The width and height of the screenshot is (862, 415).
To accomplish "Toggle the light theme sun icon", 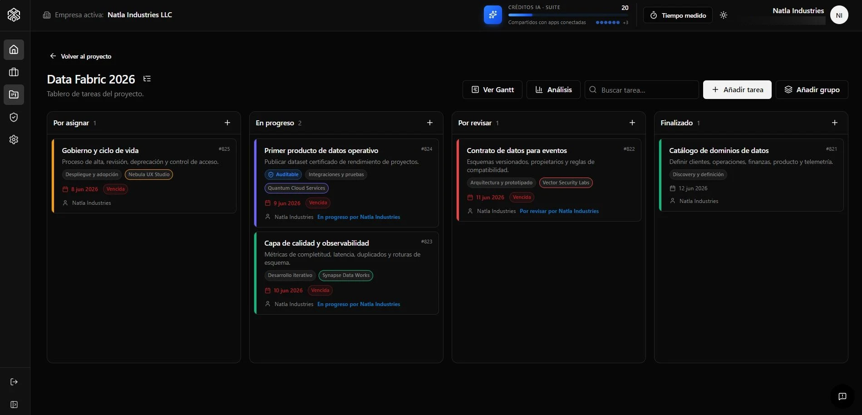I will pyautogui.click(x=724, y=15).
